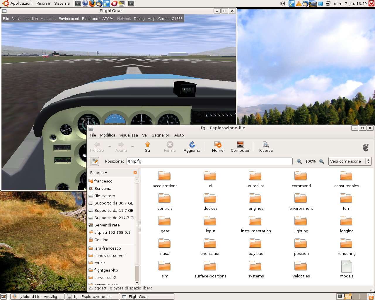
Task: Open francesco home in the side pane
Action: click(111, 181)
